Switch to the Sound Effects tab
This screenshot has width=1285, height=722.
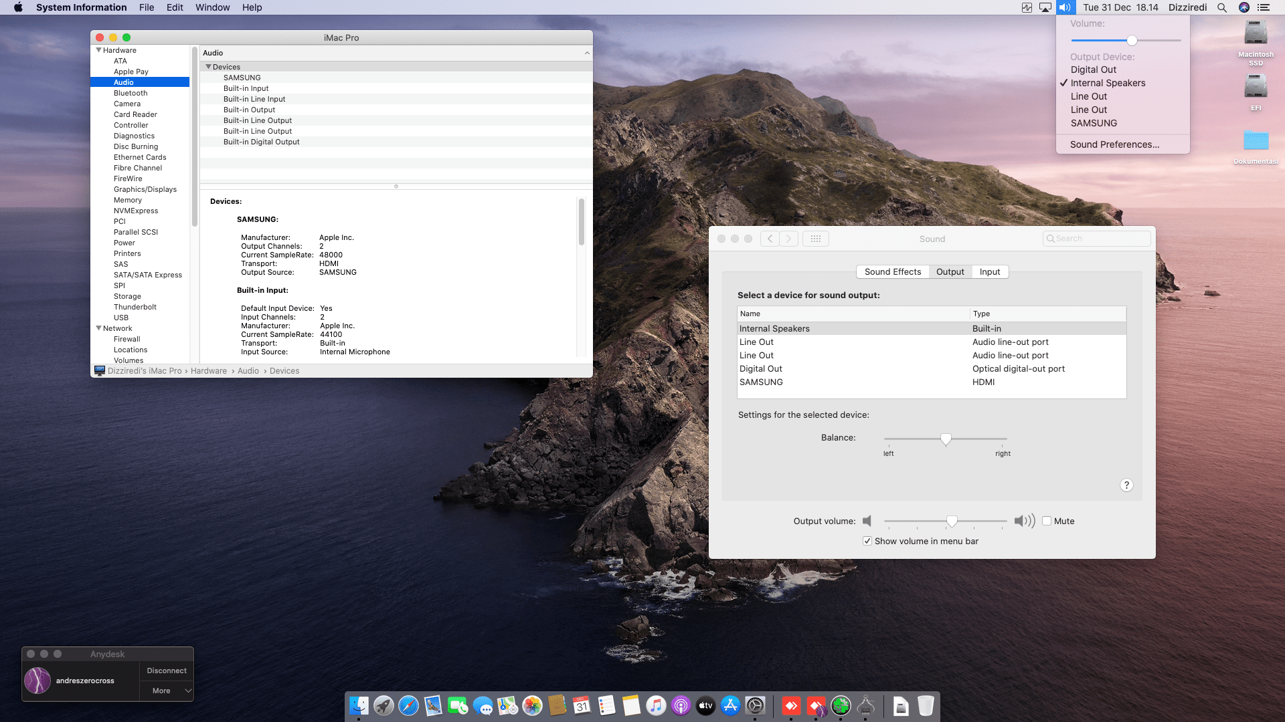point(892,272)
